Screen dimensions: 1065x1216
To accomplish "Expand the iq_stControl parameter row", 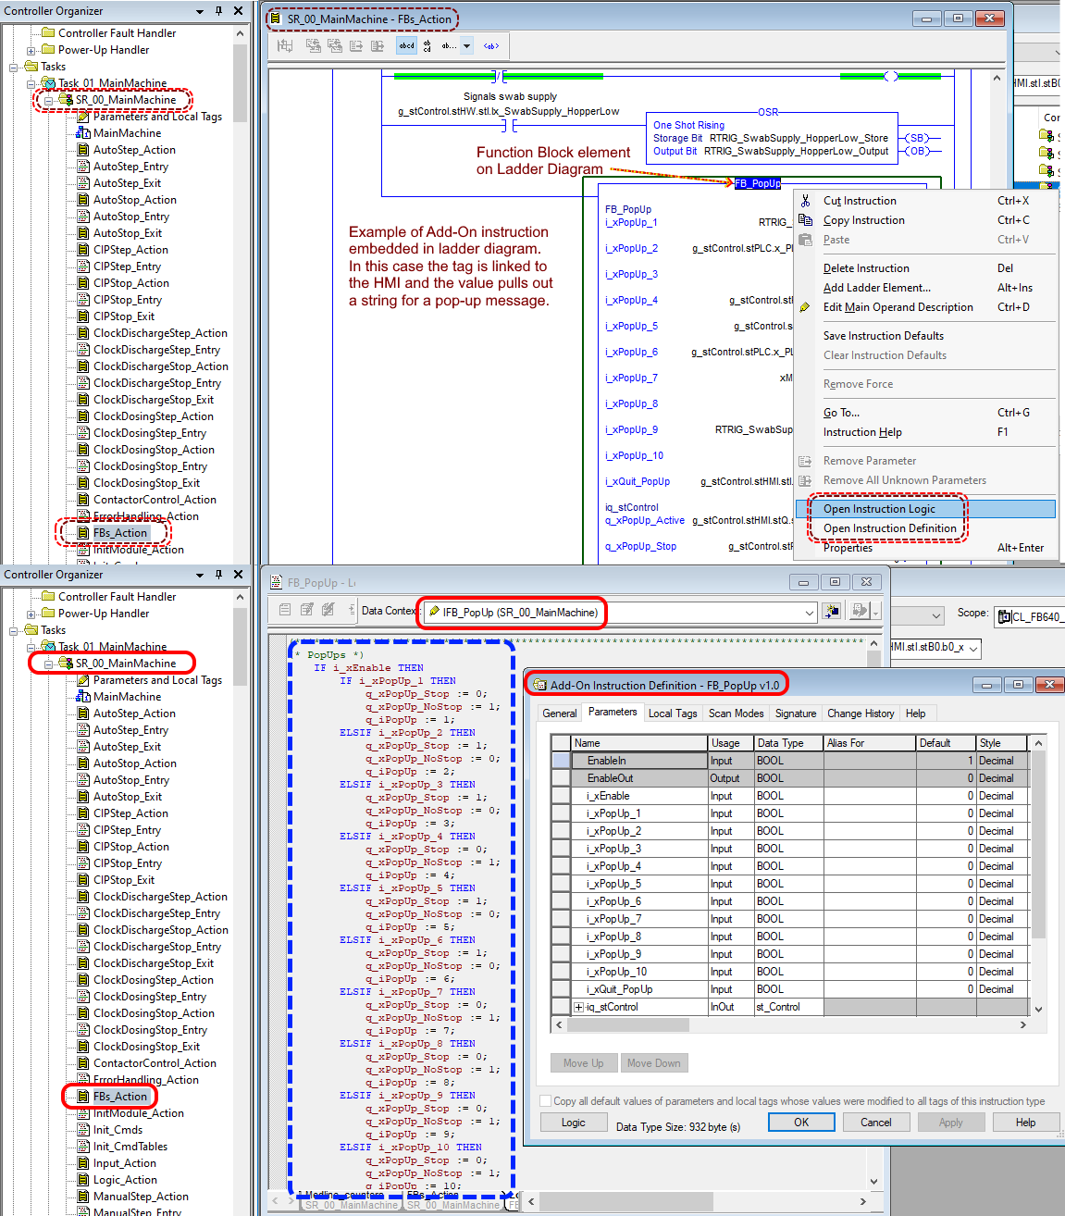I will (x=578, y=1007).
